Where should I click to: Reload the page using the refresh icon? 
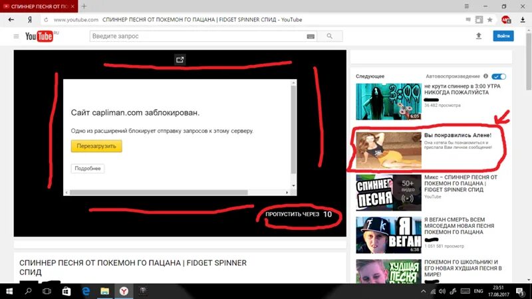46,20
